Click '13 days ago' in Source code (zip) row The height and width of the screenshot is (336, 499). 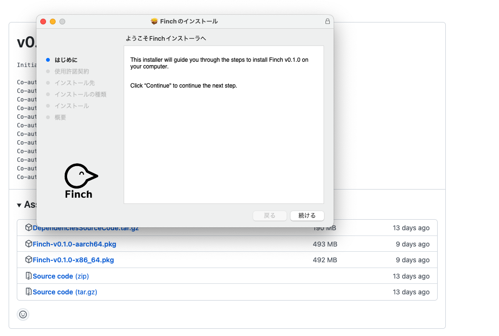coord(411,276)
